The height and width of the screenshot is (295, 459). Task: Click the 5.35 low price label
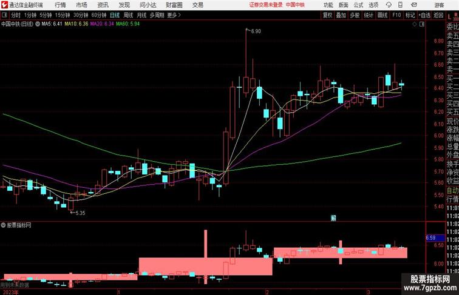point(80,213)
